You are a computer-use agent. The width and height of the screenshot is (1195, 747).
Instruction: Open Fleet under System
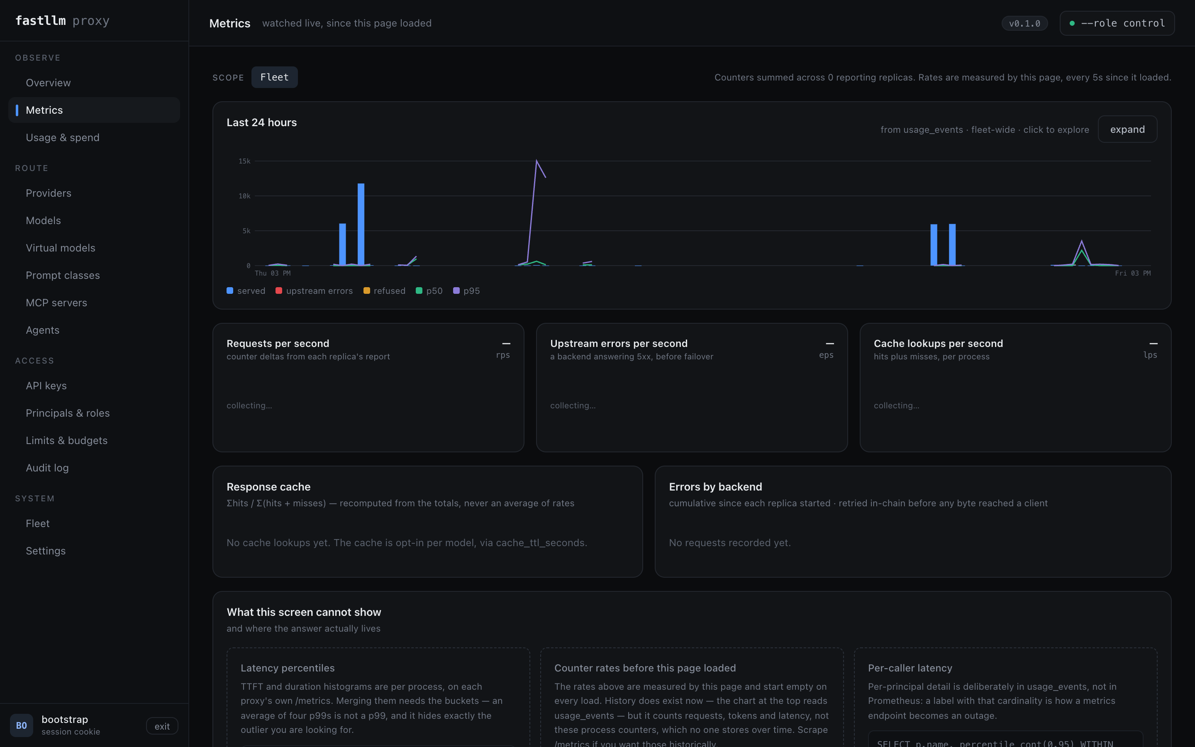(94, 524)
